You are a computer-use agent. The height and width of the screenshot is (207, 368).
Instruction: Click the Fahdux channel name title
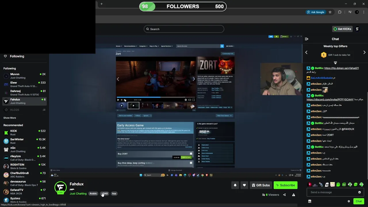[76, 184]
